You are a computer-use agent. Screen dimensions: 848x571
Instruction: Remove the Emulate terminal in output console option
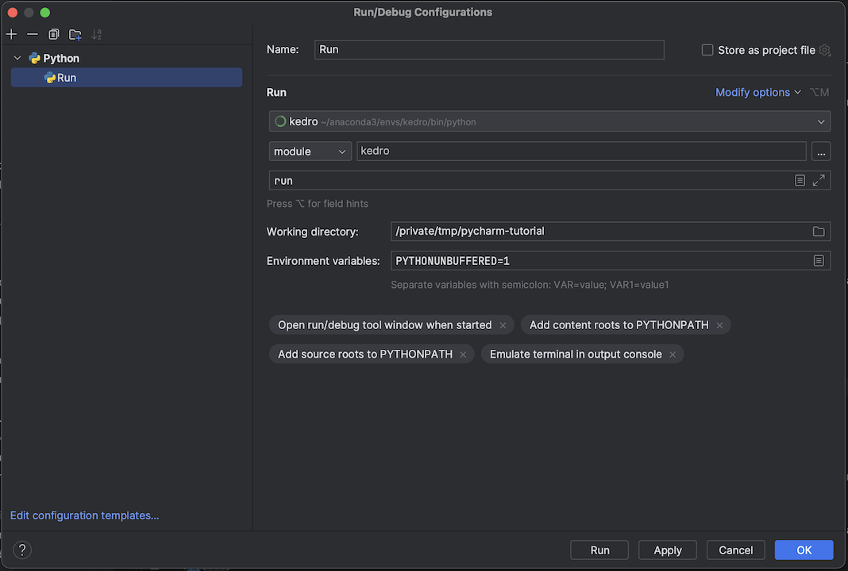(x=673, y=354)
